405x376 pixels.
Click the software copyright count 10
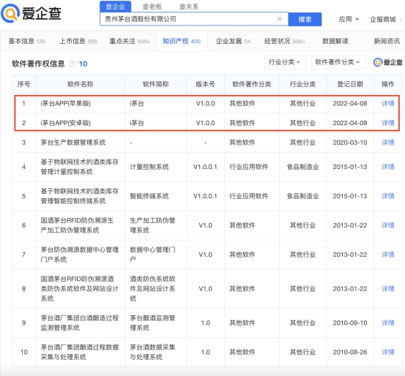click(x=83, y=64)
